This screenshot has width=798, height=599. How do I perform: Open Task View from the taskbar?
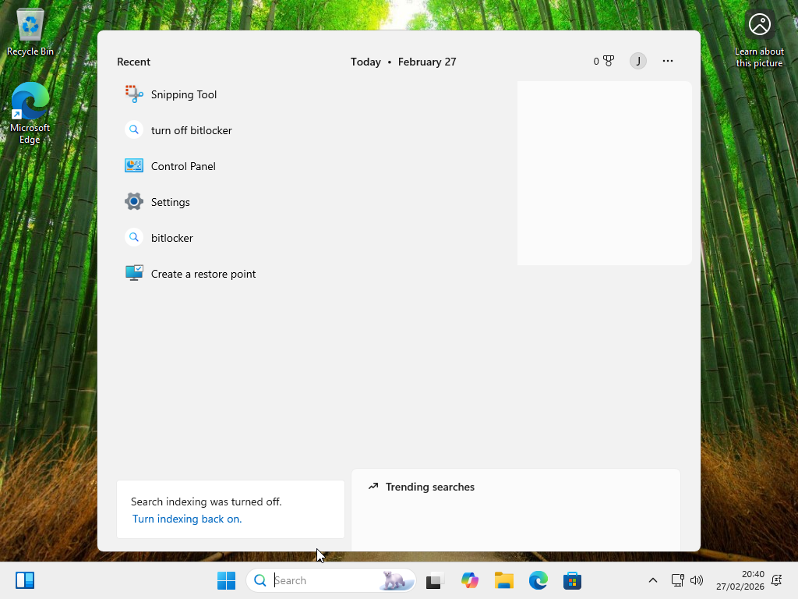point(435,580)
